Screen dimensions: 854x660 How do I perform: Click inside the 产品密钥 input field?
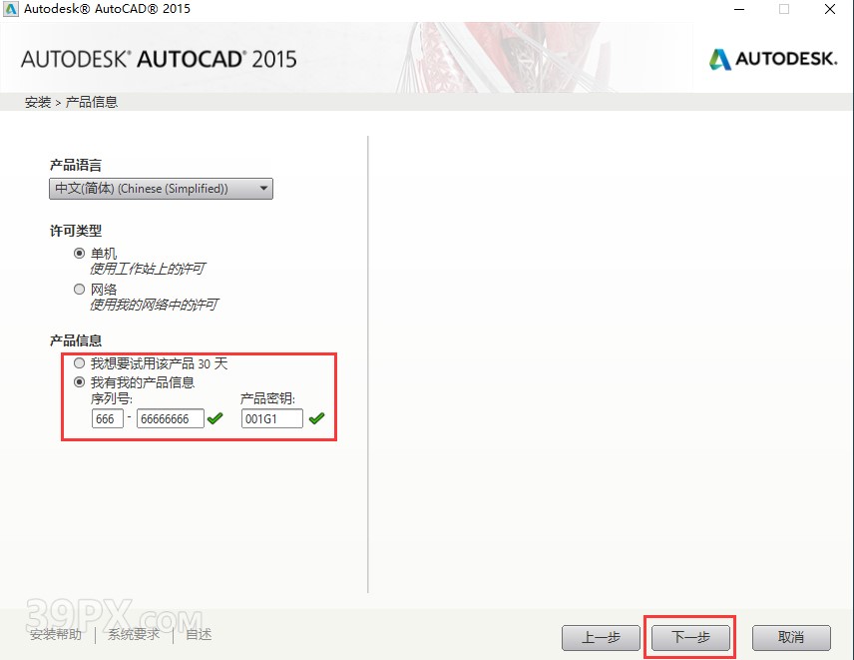270,418
